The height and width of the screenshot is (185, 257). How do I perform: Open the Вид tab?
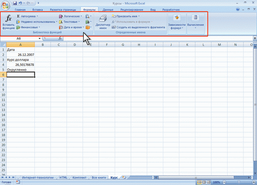(x=153, y=10)
